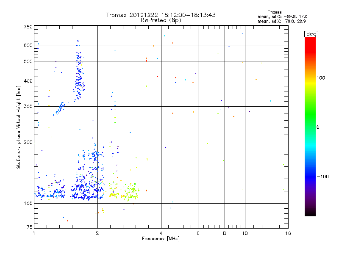This screenshot has height=254, width=339.
Task: Click the y-axis tick label '100'
Action: (x=28, y=204)
